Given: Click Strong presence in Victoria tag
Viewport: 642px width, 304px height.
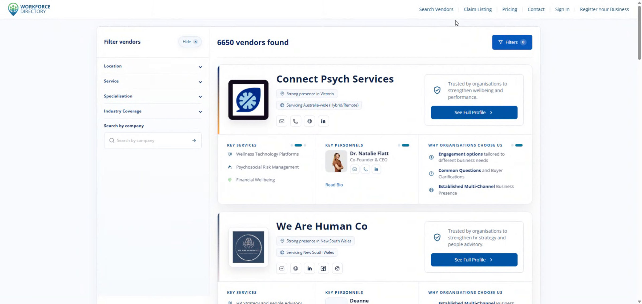Looking at the screenshot, I should [307, 94].
